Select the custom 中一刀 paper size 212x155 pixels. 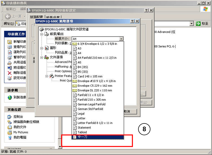pyautogui.click(x=98, y=137)
